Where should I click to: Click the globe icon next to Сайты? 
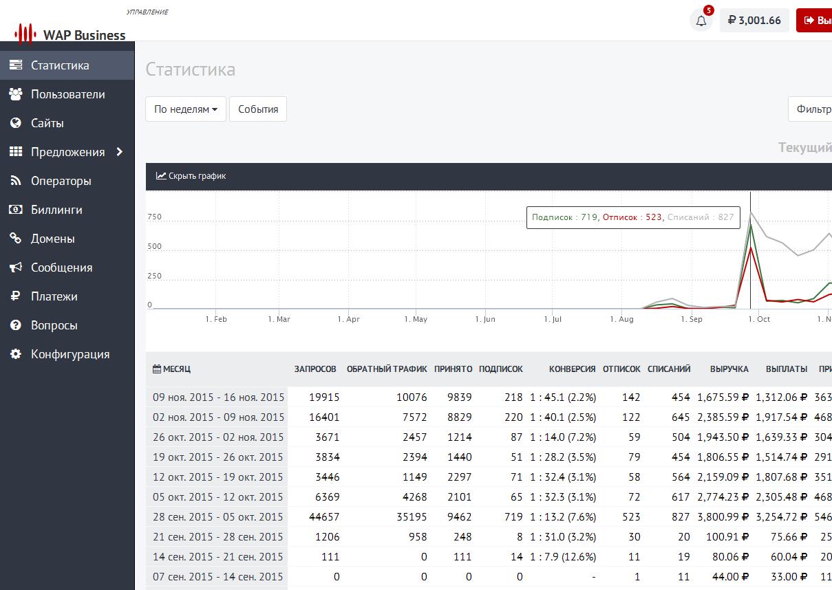tap(16, 123)
